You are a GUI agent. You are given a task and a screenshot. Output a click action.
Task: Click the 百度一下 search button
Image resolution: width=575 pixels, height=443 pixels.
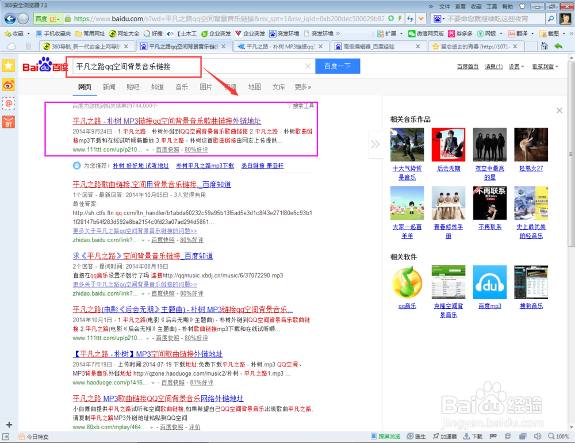(338, 66)
